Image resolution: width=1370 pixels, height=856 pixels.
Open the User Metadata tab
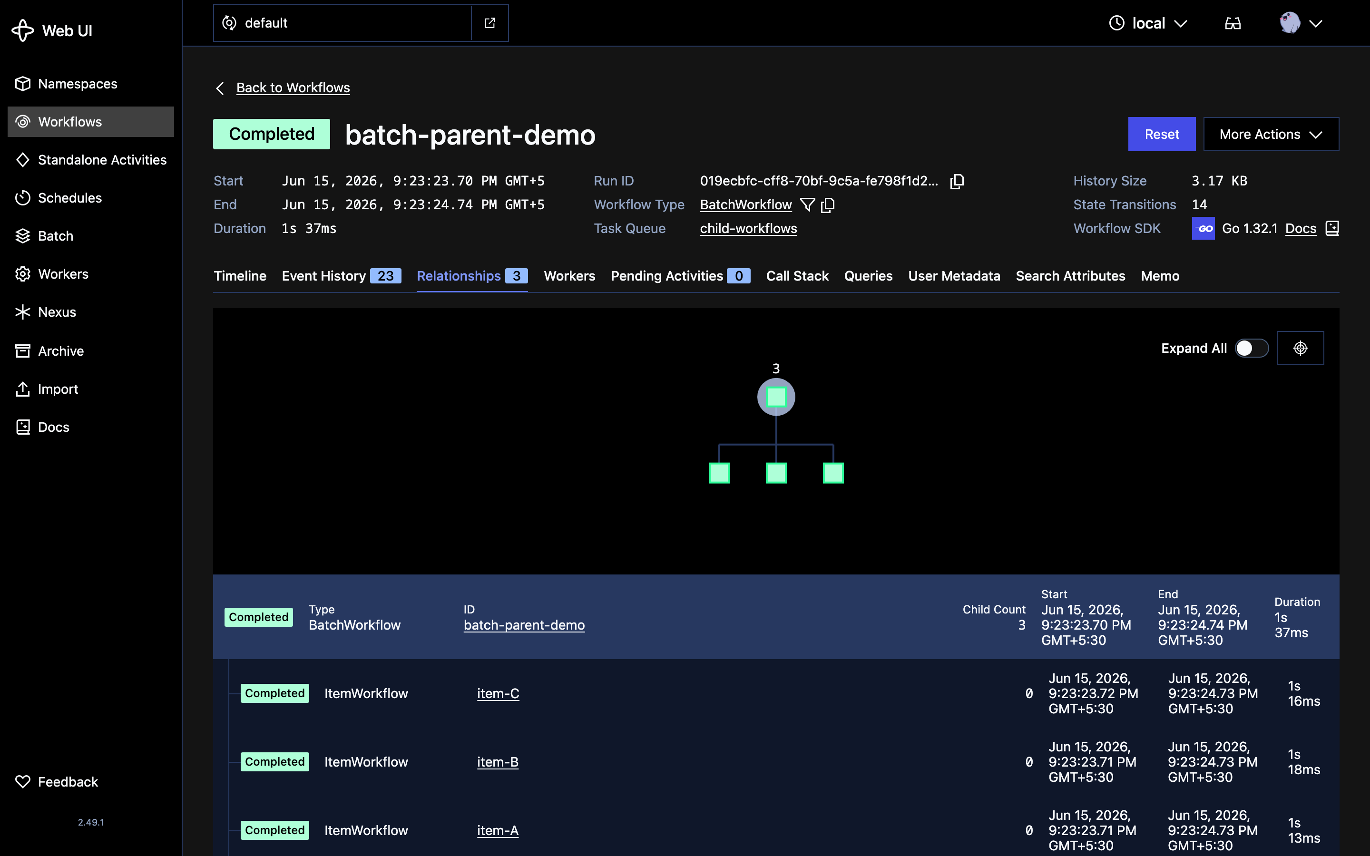(954, 276)
